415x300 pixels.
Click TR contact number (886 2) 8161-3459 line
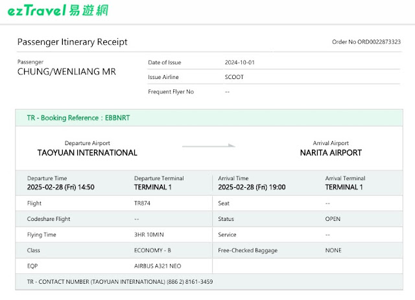click(x=120, y=282)
